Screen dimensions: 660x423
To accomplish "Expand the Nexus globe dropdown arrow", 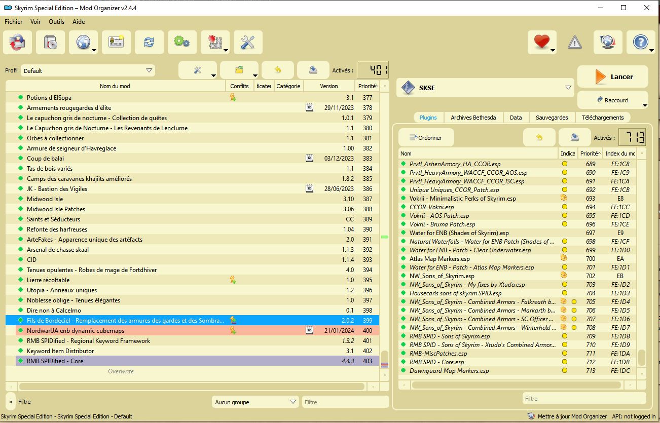I will (x=94, y=50).
